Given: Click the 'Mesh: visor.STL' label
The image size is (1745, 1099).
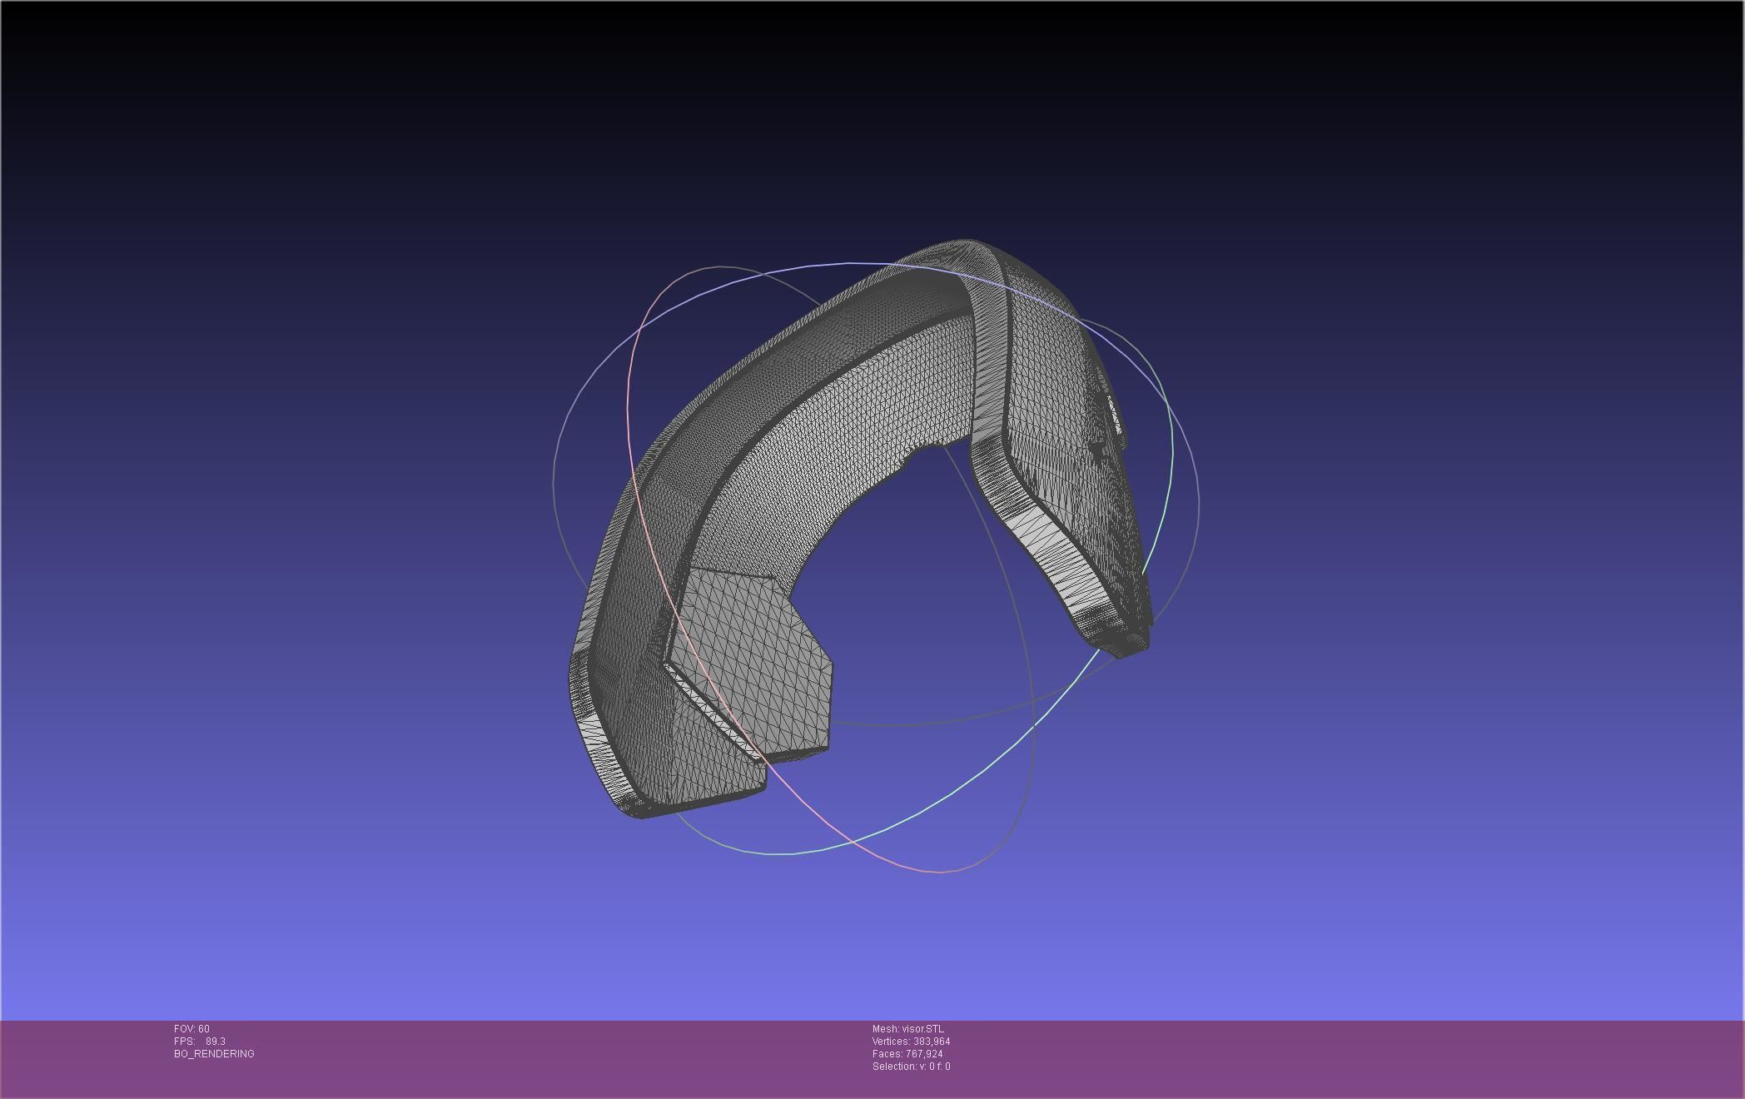Looking at the screenshot, I should point(908,1029).
